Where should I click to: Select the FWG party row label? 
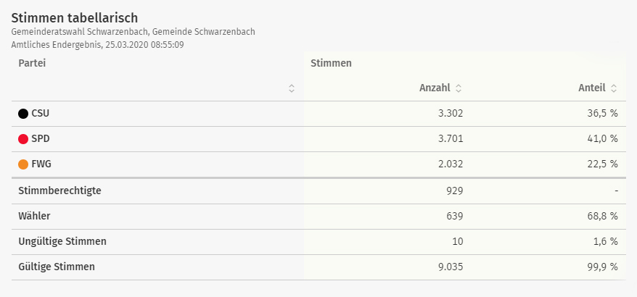[x=41, y=164]
